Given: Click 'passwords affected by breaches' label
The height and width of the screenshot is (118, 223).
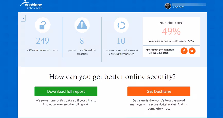Looking at the screenshot, I should click(x=82, y=52).
